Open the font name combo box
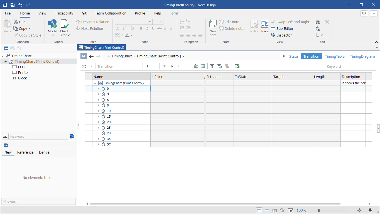Image resolution: width=380 pixels, height=214 pixels. click(133, 22)
